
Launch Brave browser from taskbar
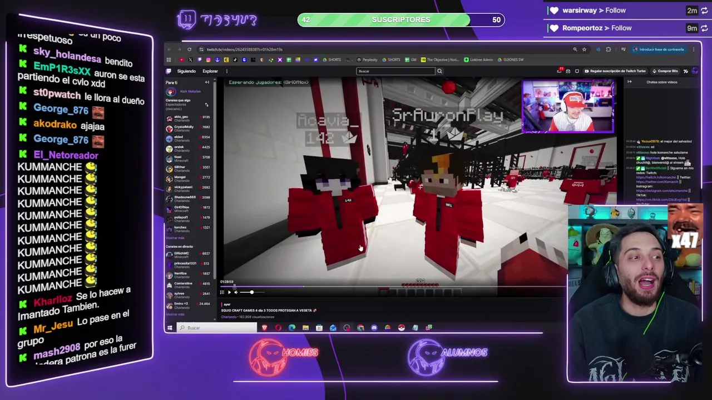coord(264,328)
